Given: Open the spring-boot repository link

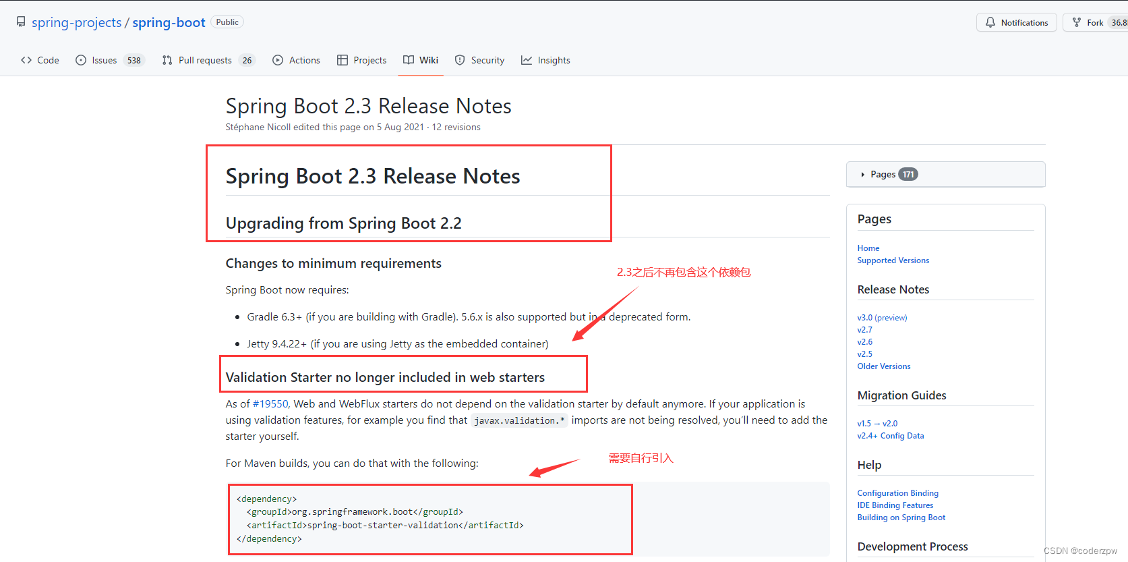Looking at the screenshot, I should [x=169, y=22].
